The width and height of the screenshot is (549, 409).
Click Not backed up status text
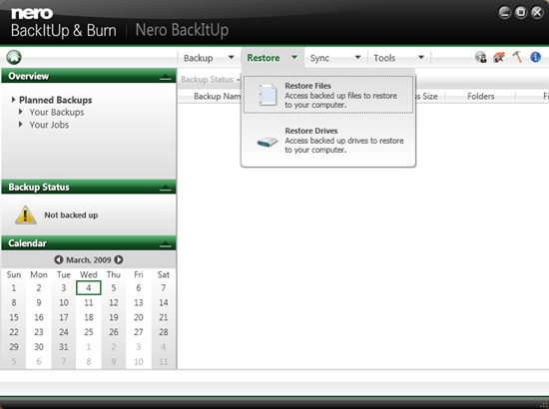pyautogui.click(x=71, y=215)
